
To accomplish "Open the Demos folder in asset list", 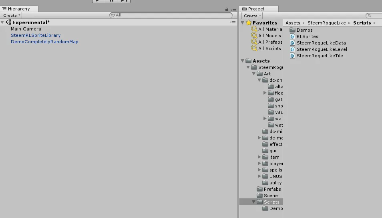I will [301, 30].
